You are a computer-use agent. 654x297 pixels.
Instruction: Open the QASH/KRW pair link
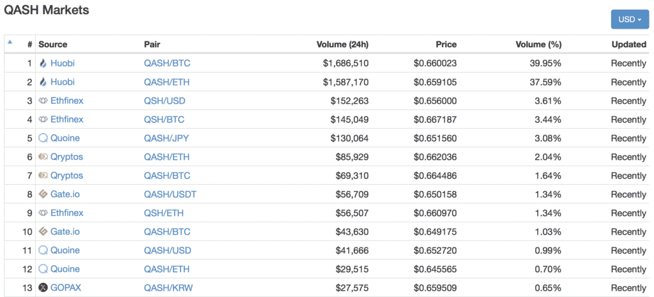tap(169, 288)
